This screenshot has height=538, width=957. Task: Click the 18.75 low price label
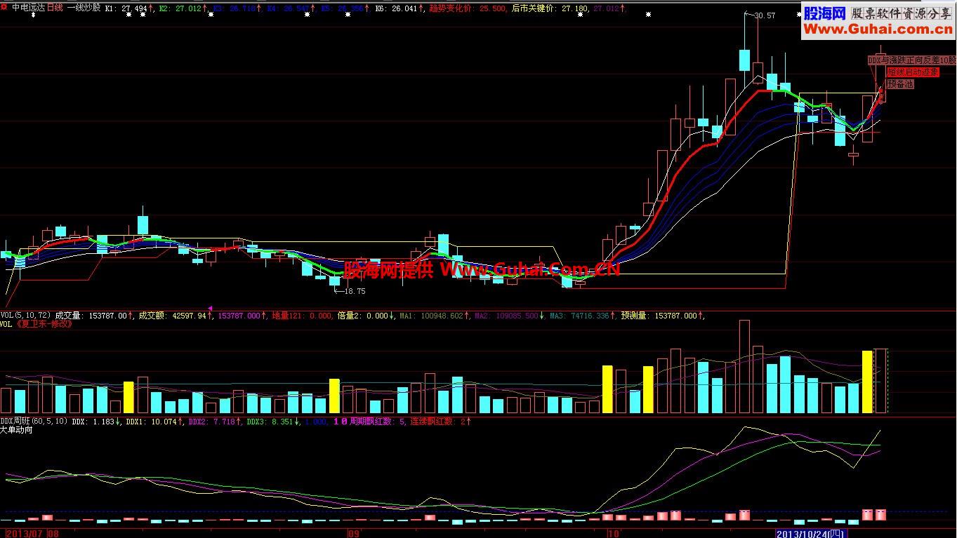[x=355, y=291]
